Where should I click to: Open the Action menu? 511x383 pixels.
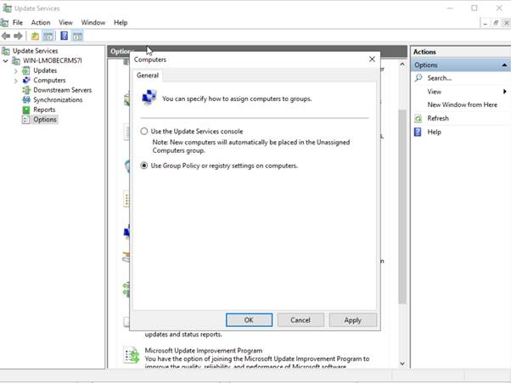(x=41, y=22)
